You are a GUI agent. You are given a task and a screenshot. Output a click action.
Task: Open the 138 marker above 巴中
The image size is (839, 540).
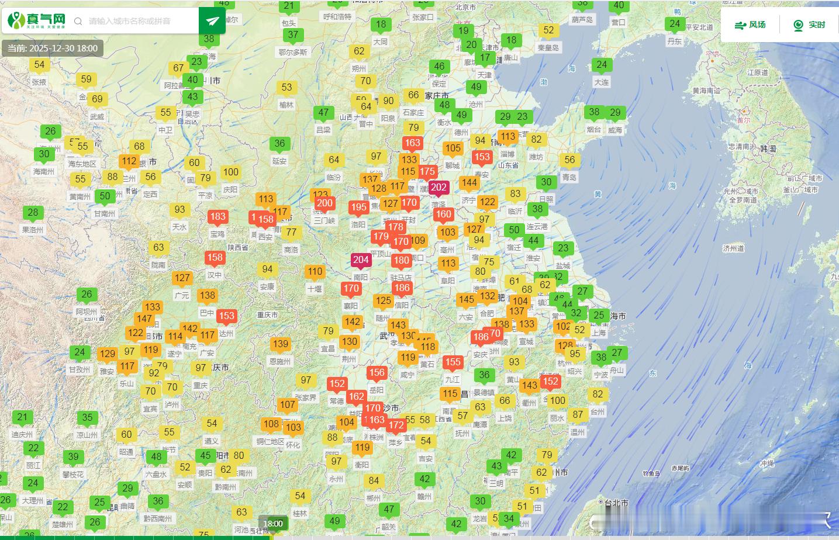pos(207,296)
